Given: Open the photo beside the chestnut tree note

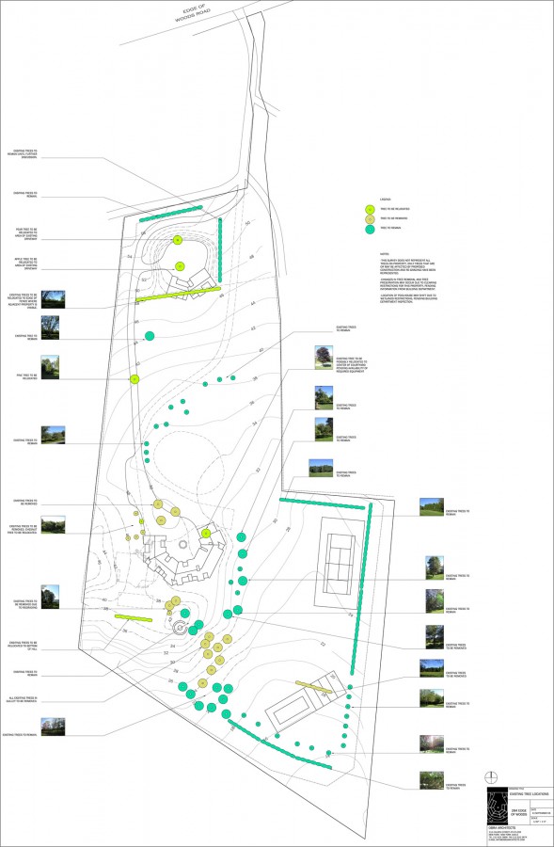Looking at the screenshot, I should tap(53, 524).
